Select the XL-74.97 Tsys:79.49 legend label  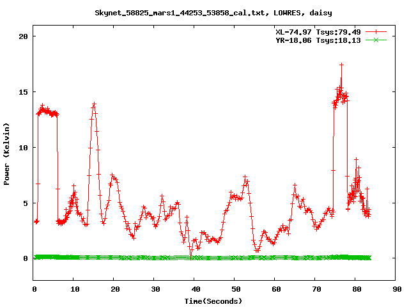pos(318,32)
